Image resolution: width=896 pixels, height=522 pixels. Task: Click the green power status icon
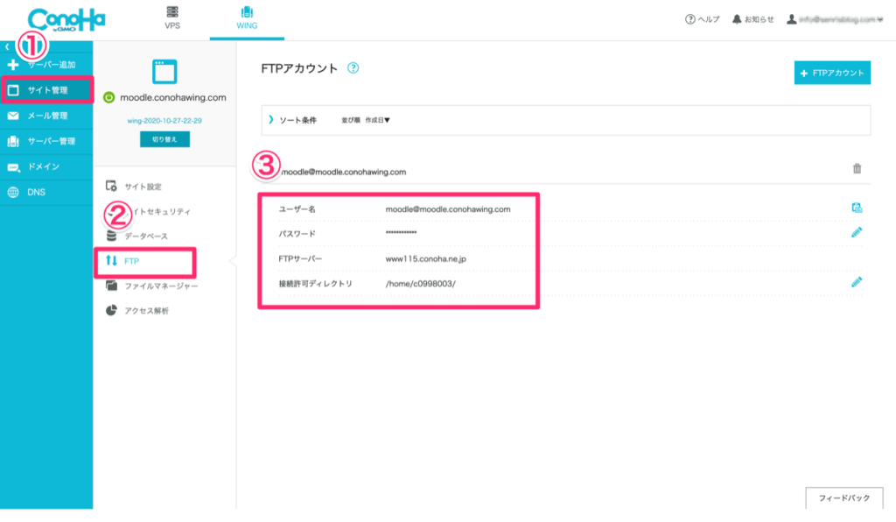pos(108,98)
